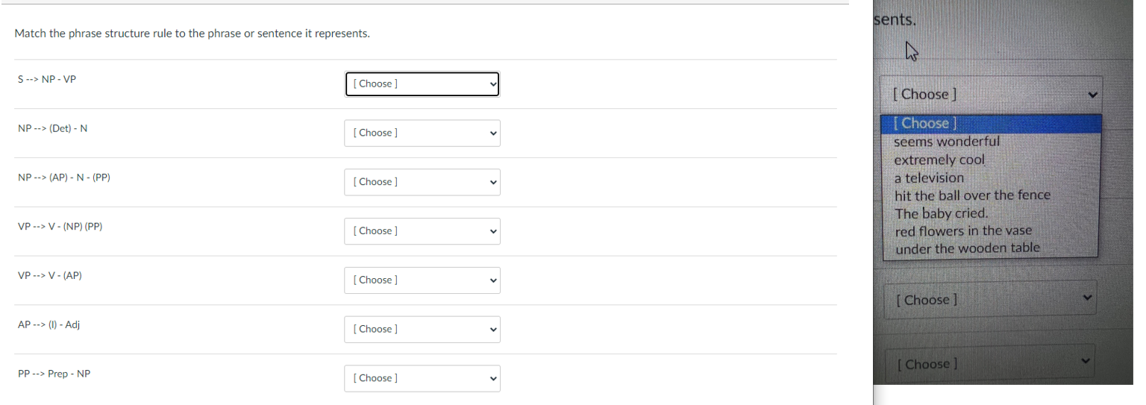Open the dropdown for AP --> (I) - Adj

coord(422,329)
